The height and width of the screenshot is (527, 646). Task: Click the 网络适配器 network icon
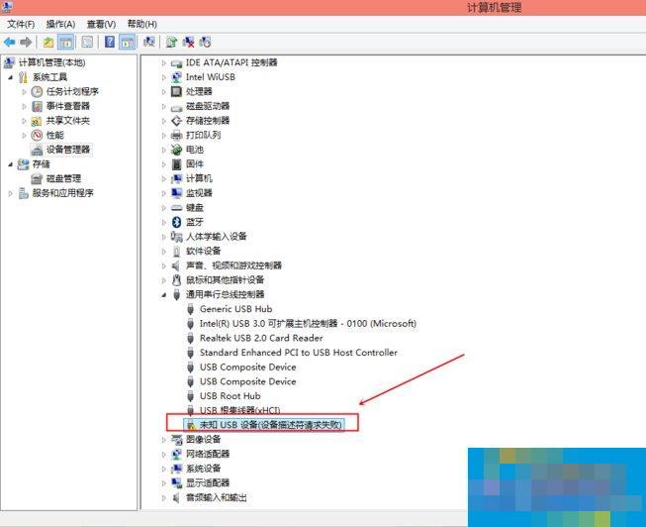click(177, 454)
